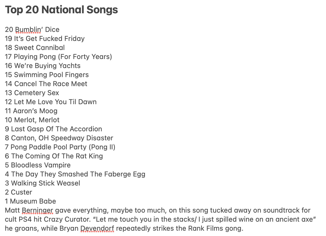Click the 'Top 20 National Songs' heading

(61, 10)
